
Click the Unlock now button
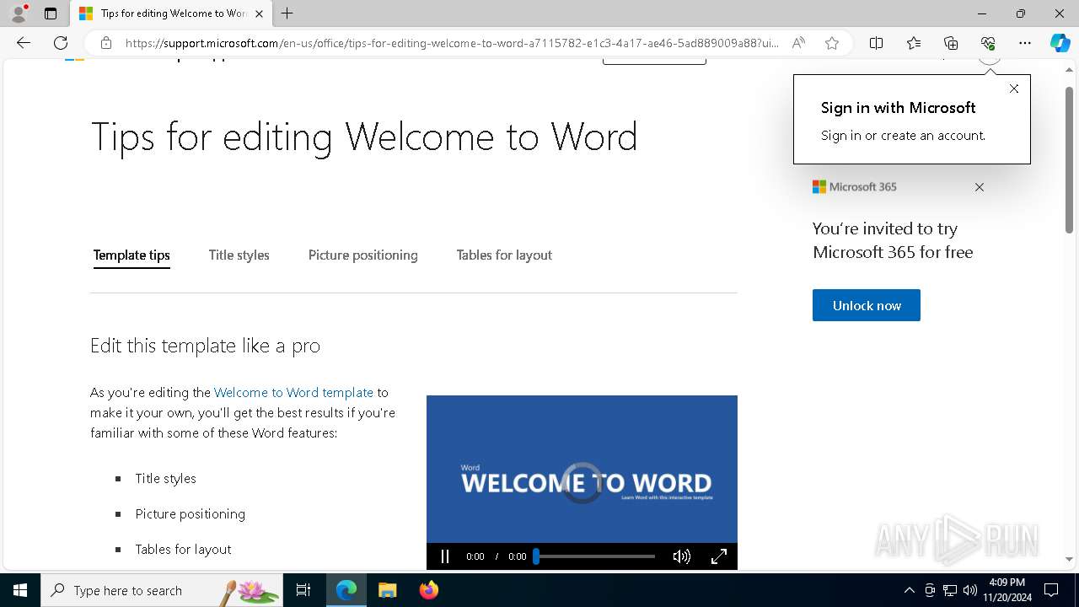pos(867,305)
